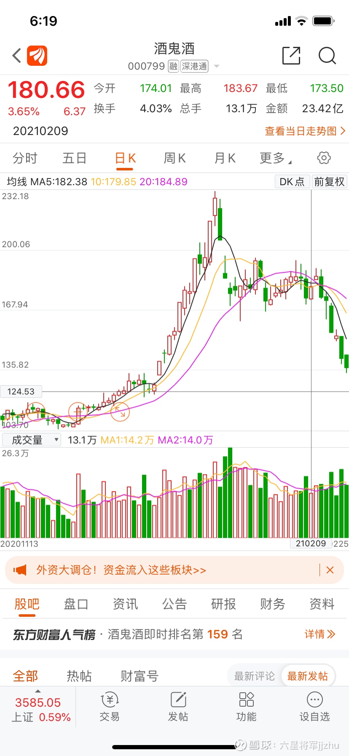
Task: Select the 月K chart tab
Action: [x=225, y=158]
